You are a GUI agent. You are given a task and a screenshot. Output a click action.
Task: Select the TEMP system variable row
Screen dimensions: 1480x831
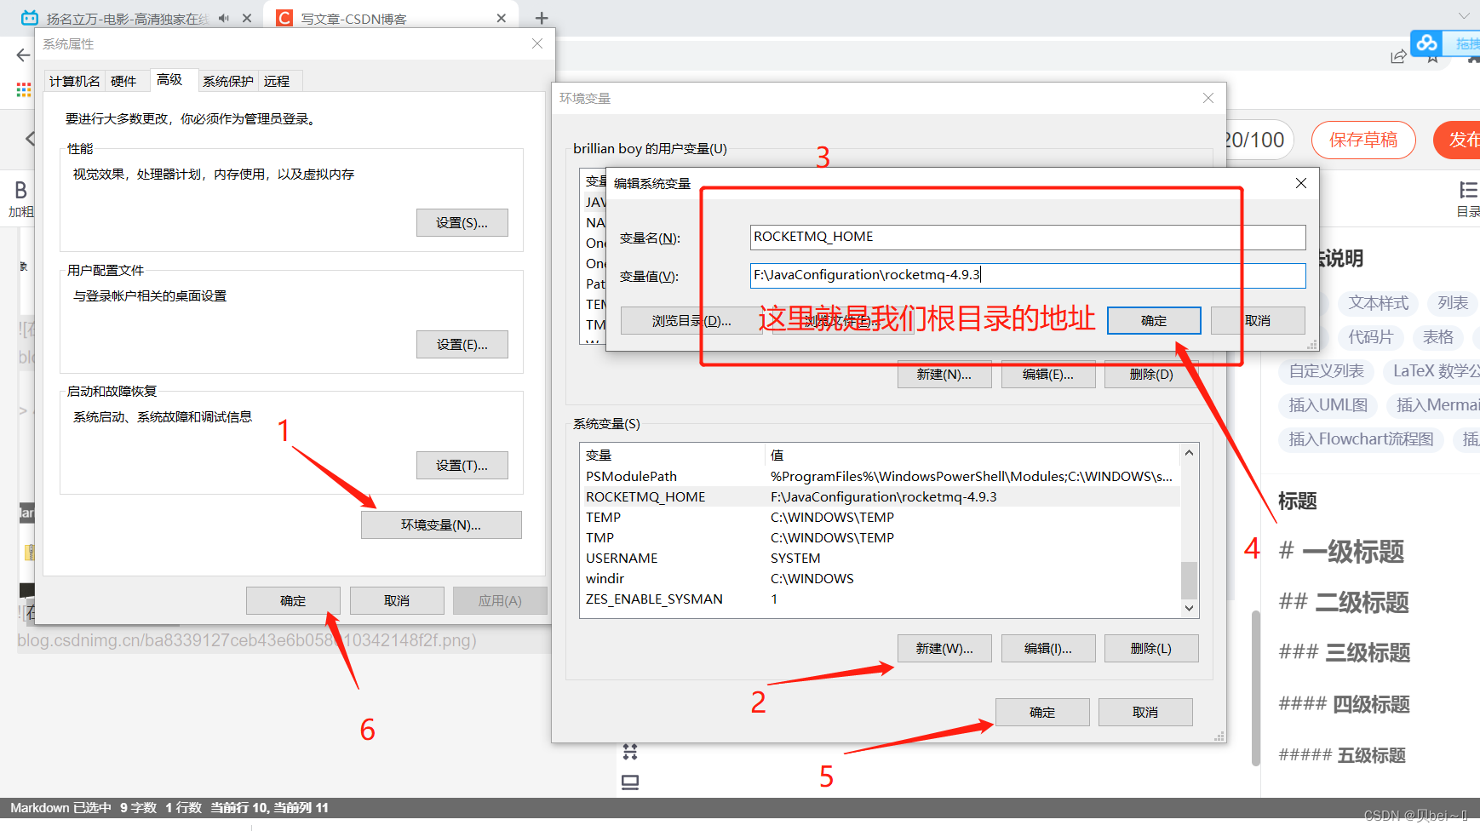pyautogui.click(x=881, y=517)
